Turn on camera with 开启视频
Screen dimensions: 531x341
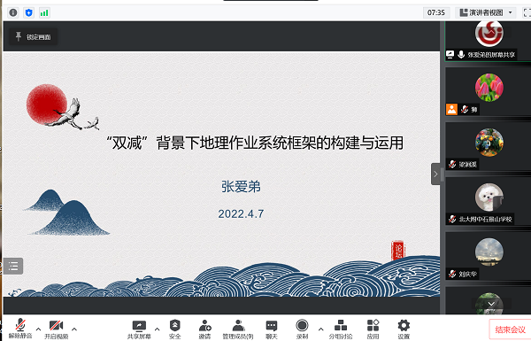(x=57, y=329)
